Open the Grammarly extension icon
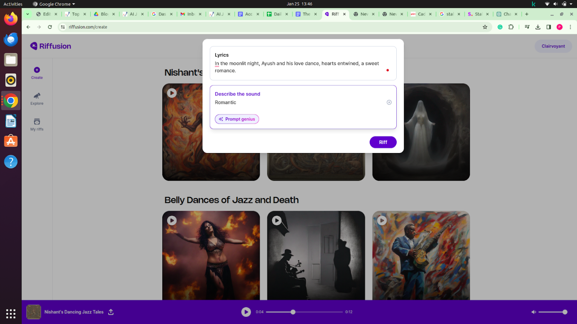 (x=500, y=27)
